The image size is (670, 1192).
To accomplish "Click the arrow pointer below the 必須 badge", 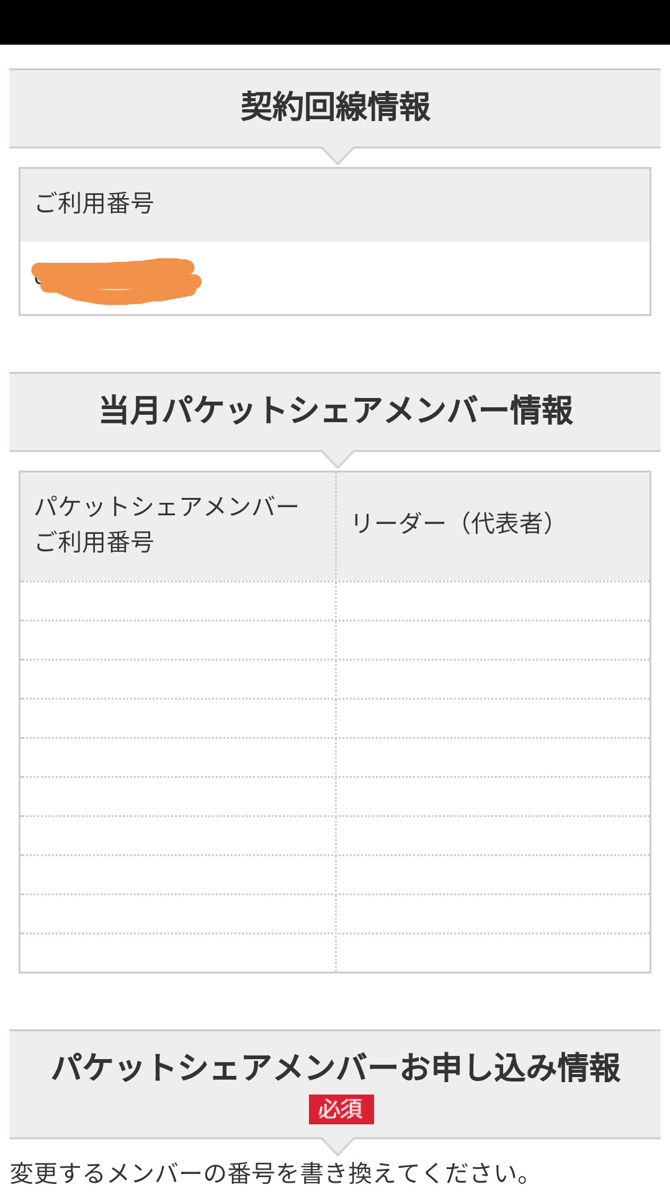I will click(x=337, y=1147).
